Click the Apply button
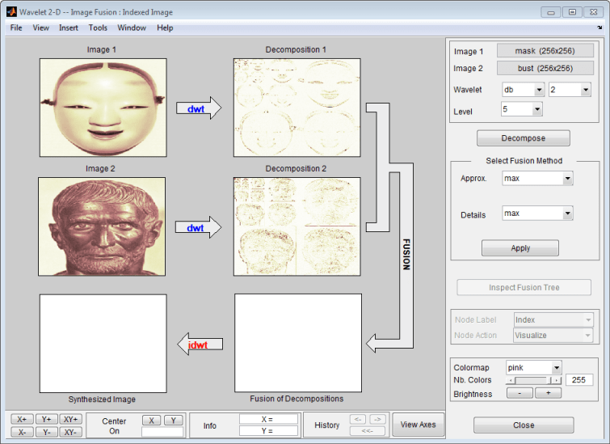This screenshot has width=610, height=444. 520,248
